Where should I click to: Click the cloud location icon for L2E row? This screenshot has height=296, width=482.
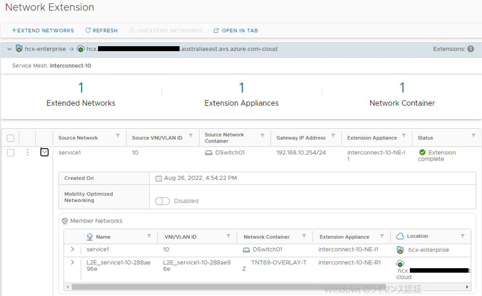[x=400, y=263]
